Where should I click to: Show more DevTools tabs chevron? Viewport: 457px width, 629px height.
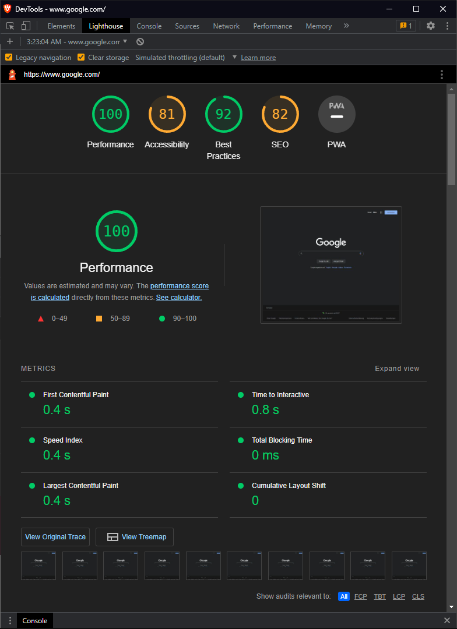pos(346,26)
